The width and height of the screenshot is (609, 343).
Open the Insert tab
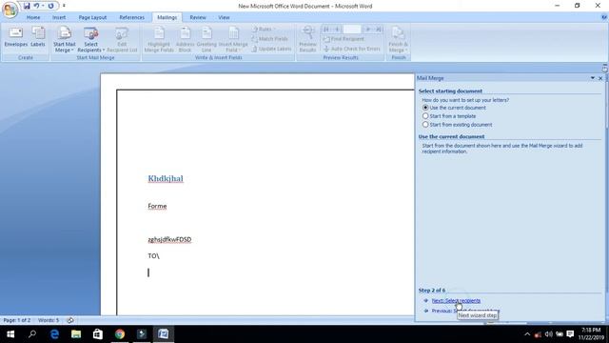click(59, 17)
